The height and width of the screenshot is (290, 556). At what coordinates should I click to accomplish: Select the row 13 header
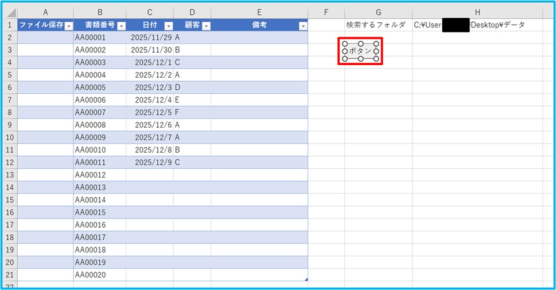click(x=10, y=174)
